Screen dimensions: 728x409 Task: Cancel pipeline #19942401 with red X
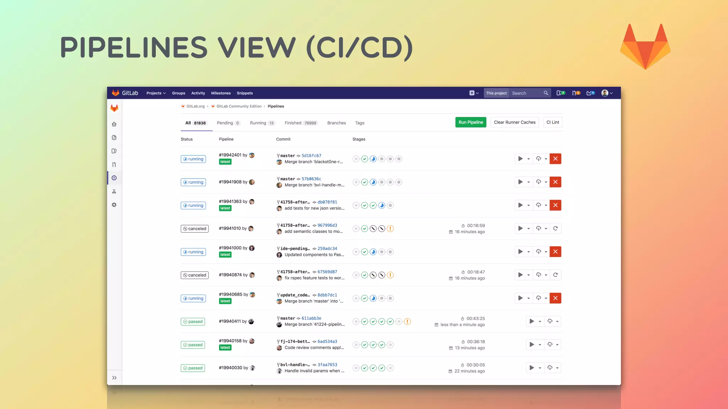[555, 159]
